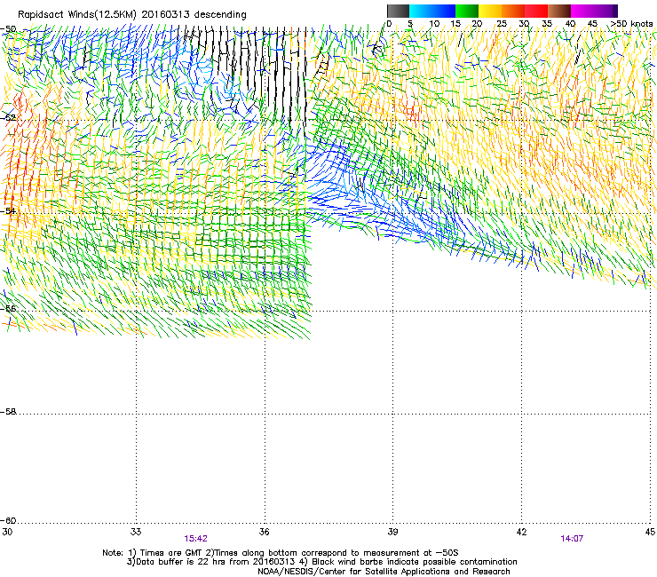Click the longitude label 42
The height and width of the screenshot is (577, 657).
click(x=521, y=532)
